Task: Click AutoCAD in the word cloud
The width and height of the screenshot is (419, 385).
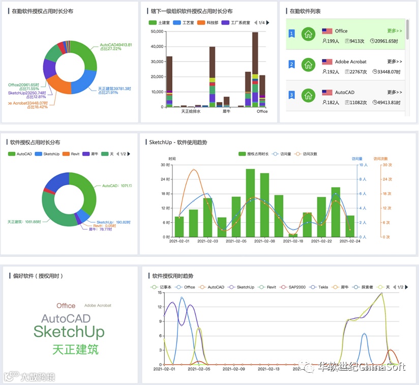Action: (x=66, y=318)
